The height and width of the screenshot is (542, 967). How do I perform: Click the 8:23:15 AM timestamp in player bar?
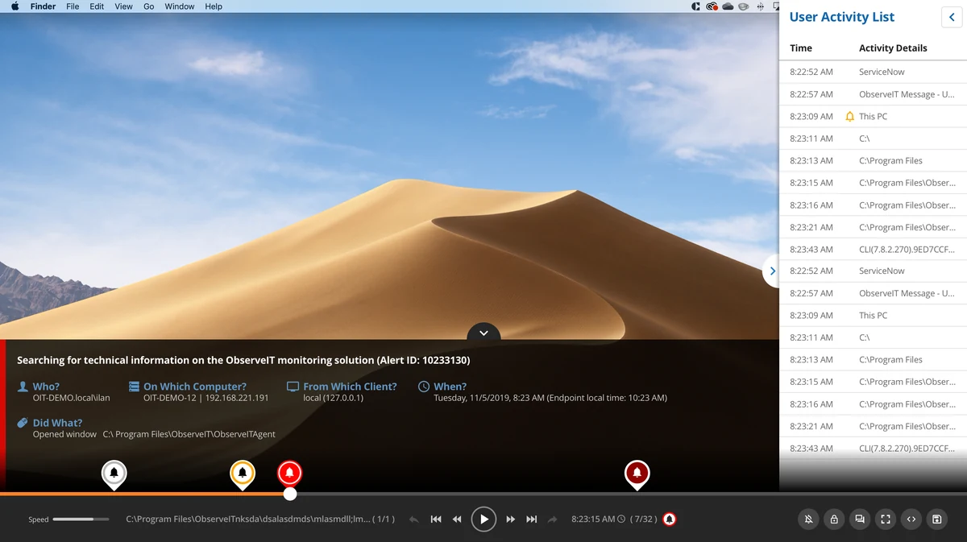593,519
